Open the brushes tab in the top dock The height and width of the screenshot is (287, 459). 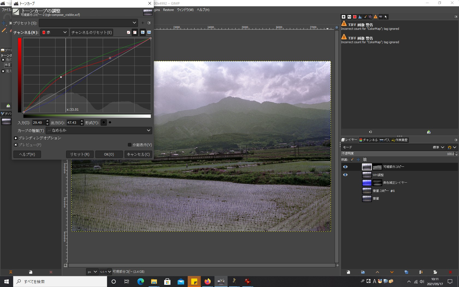pos(344,17)
